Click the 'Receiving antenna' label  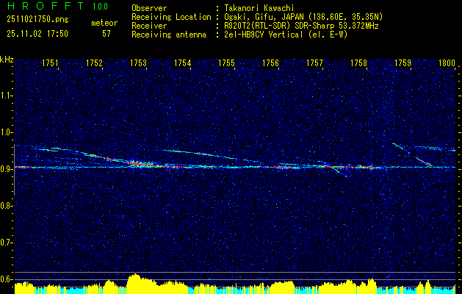[169, 35]
